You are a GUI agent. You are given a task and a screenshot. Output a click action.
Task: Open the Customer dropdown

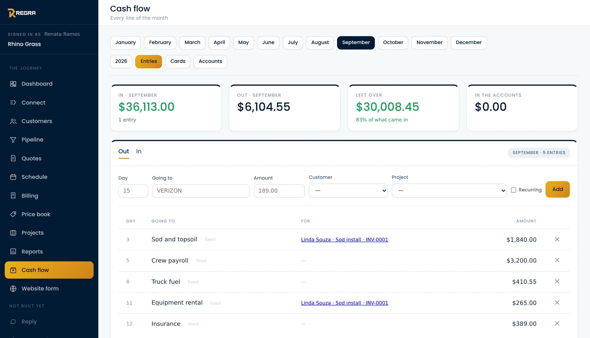(x=348, y=191)
